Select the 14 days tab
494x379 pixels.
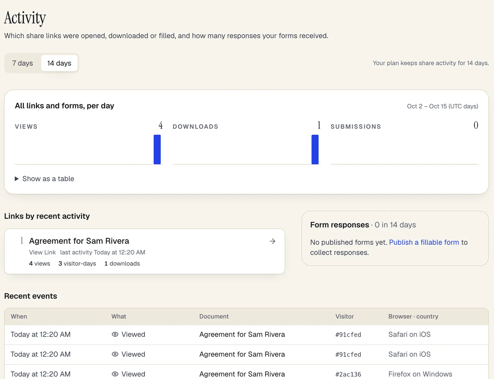pos(59,63)
